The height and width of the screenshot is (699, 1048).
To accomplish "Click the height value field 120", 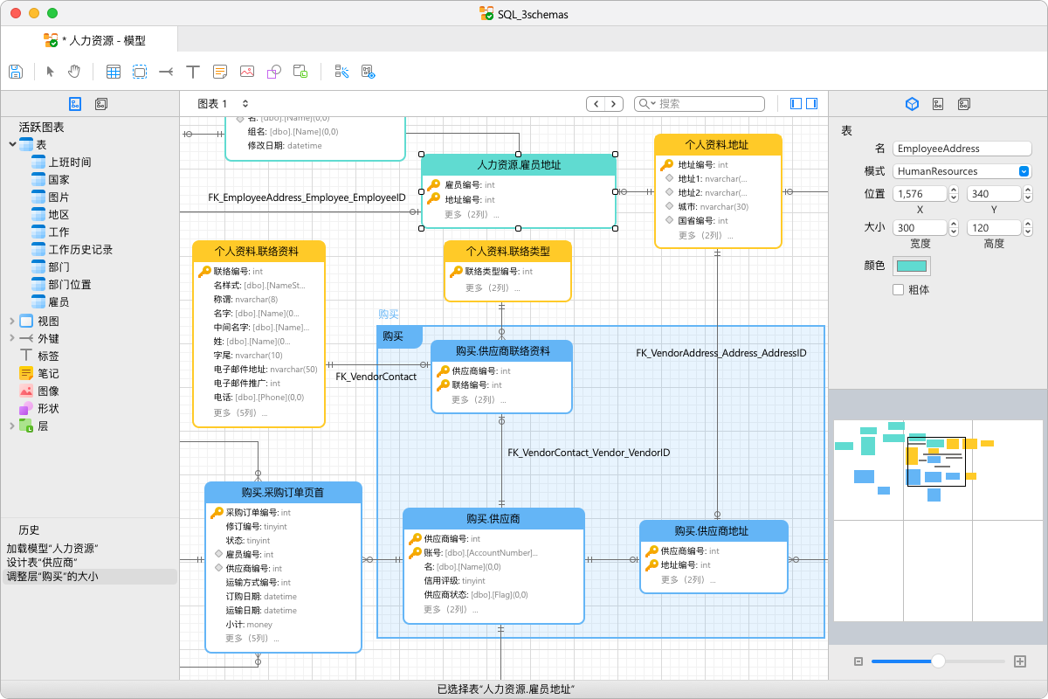I will 994,227.
